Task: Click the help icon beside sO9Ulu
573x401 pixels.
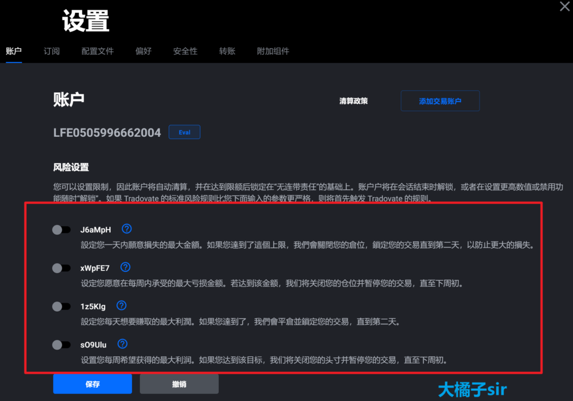Action: (x=123, y=344)
